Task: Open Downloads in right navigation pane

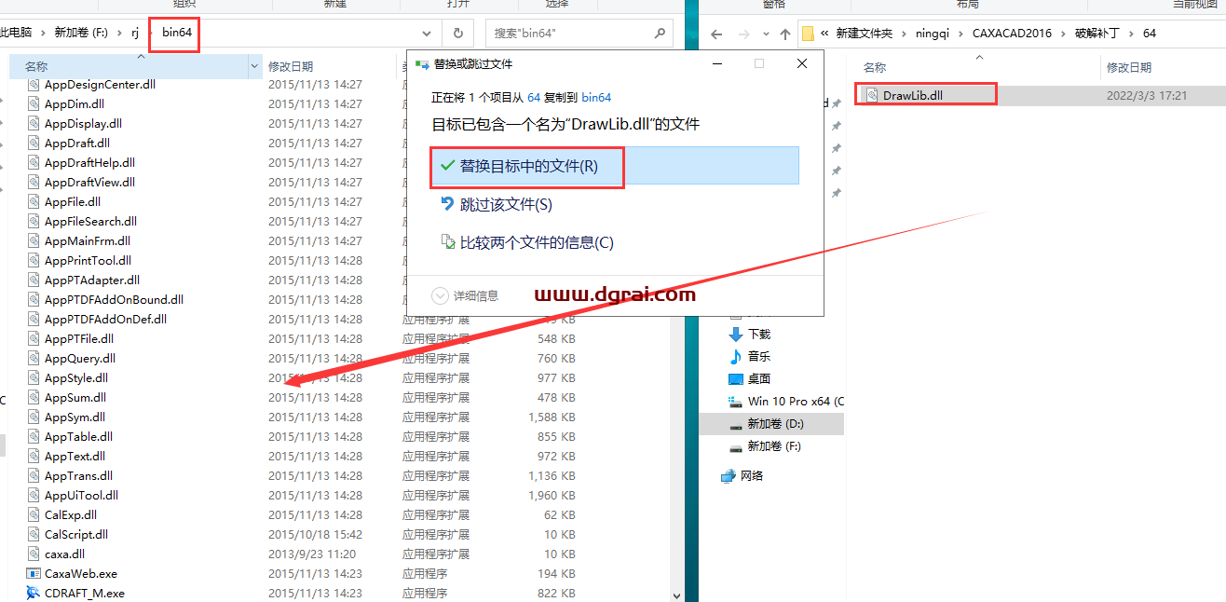Action: 759,334
